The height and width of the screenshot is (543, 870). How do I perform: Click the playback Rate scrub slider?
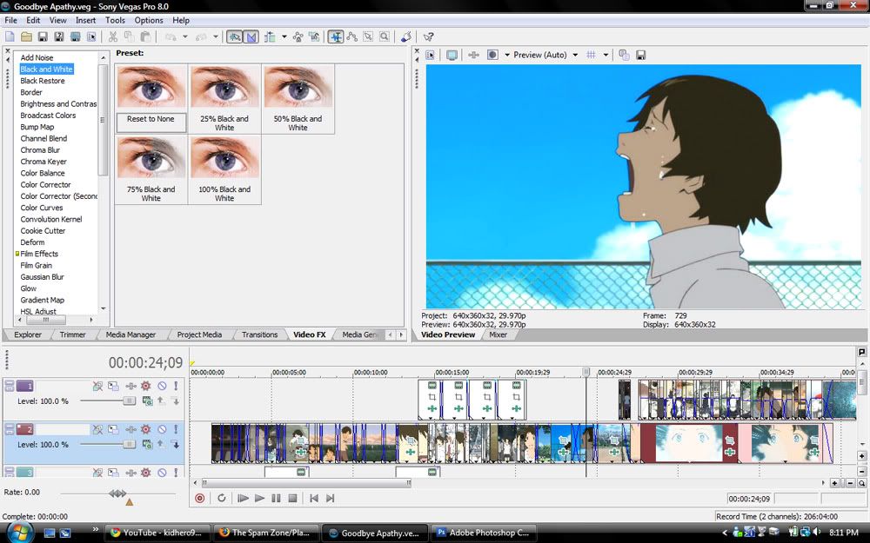click(x=117, y=493)
